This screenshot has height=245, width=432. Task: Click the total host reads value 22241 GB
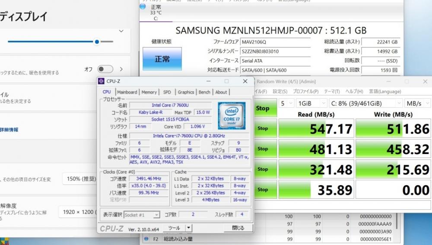pyautogui.click(x=380, y=42)
